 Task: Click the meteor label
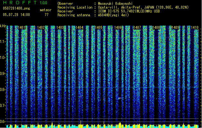click(x=46, y=10)
